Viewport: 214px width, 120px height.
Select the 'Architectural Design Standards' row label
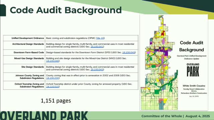pyautogui.click(x=28, y=44)
